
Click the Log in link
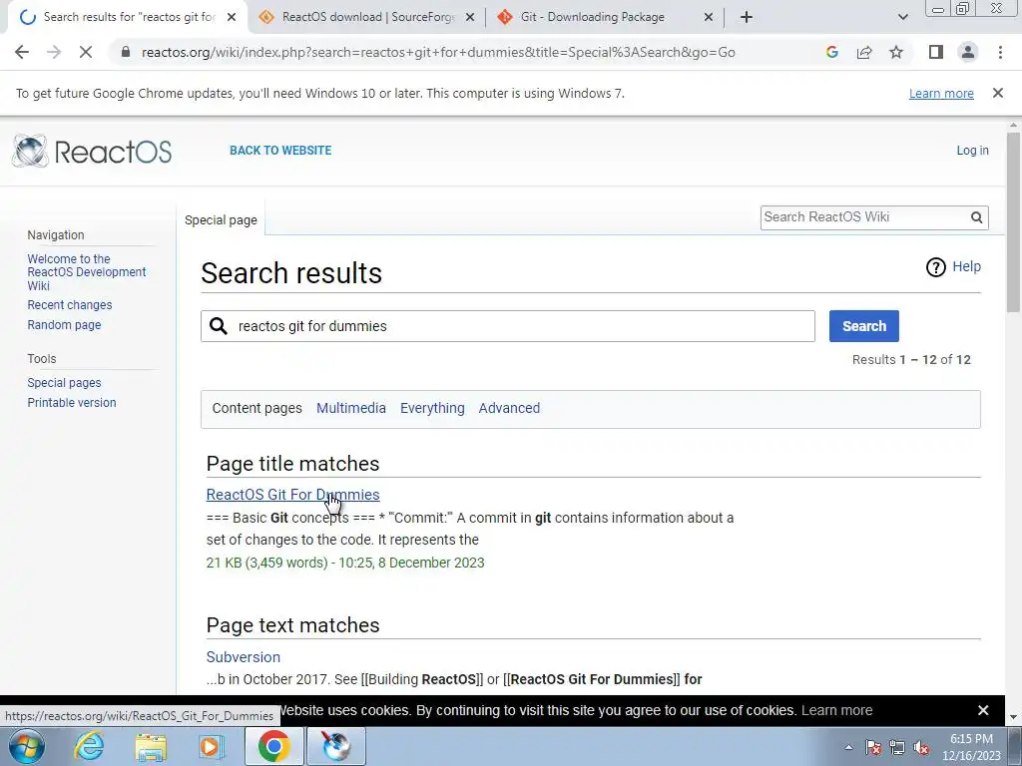(x=972, y=151)
